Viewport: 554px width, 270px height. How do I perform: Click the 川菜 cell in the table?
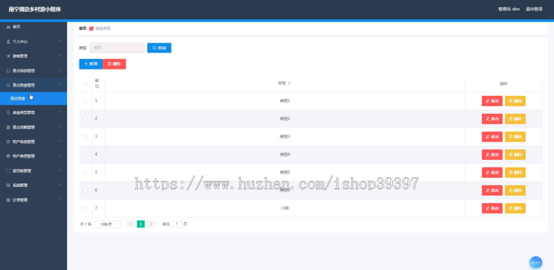click(285, 208)
